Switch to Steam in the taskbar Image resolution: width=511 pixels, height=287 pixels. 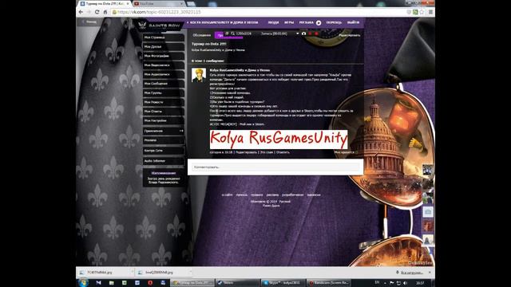point(237,283)
